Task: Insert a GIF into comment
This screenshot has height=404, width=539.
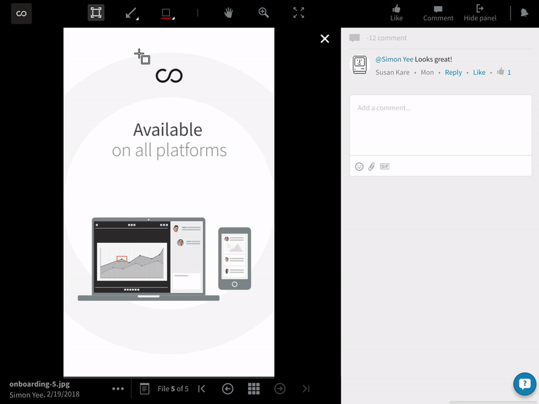Action: pyautogui.click(x=385, y=166)
